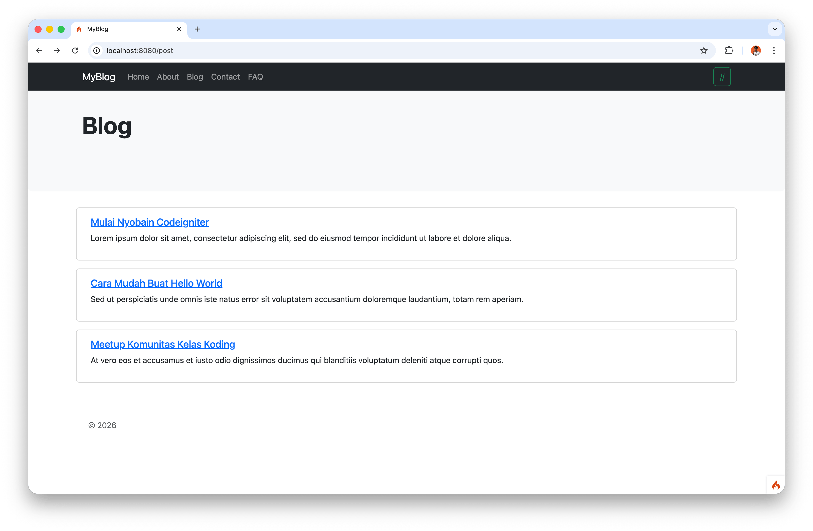This screenshot has height=531, width=813.
Task: Open the Contact navbar link
Action: [x=225, y=77]
